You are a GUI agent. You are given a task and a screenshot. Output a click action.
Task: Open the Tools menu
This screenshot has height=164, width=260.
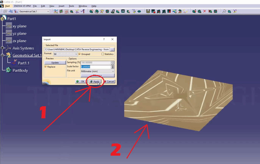pyautogui.click(x=71, y=6)
